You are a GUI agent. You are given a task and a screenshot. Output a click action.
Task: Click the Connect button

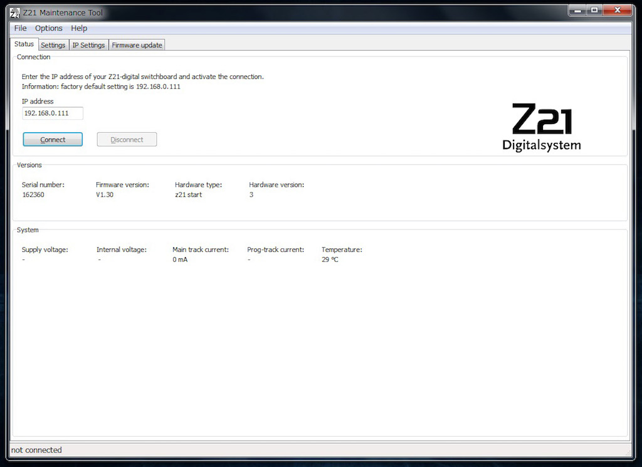point(53,140)
